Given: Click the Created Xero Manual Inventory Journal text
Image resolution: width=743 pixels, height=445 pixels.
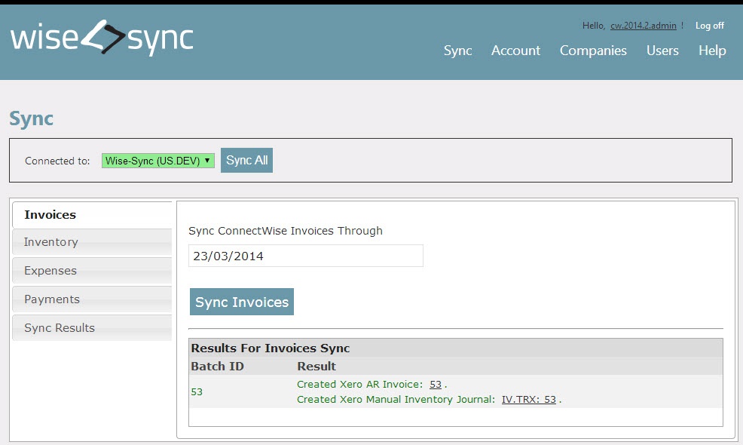Looking at the screenshot, I should click(396, 400).
